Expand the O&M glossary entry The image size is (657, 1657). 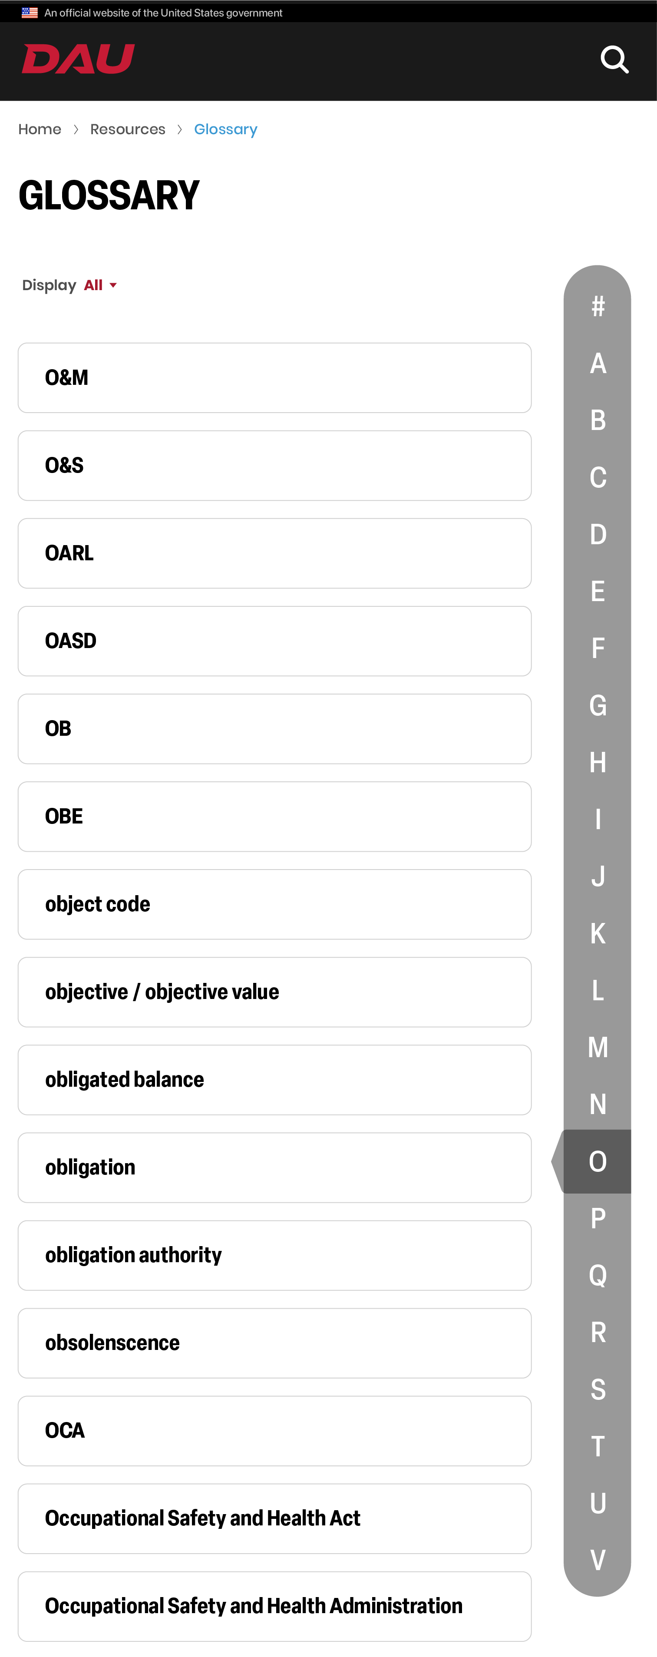(x=274, y=377)
